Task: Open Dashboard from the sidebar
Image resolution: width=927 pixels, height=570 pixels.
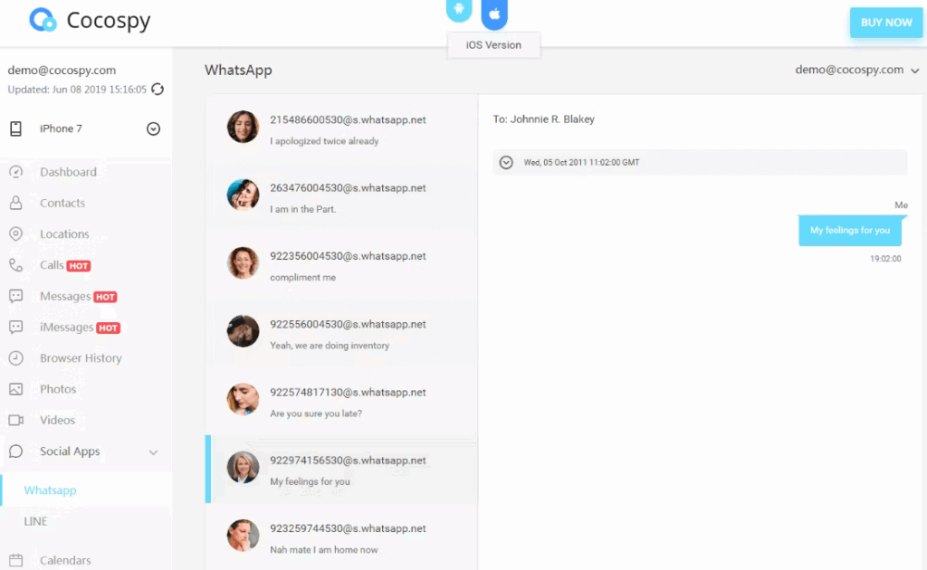Action: click(68, 172)
